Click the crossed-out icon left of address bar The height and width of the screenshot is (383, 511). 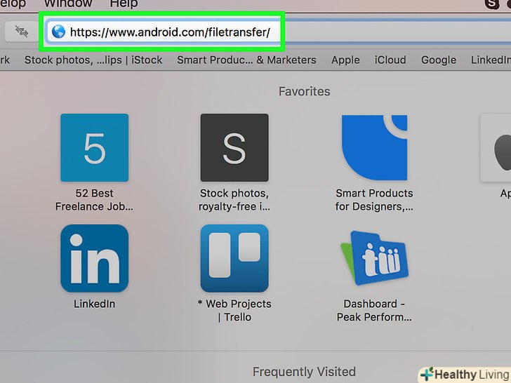(22, 32)
